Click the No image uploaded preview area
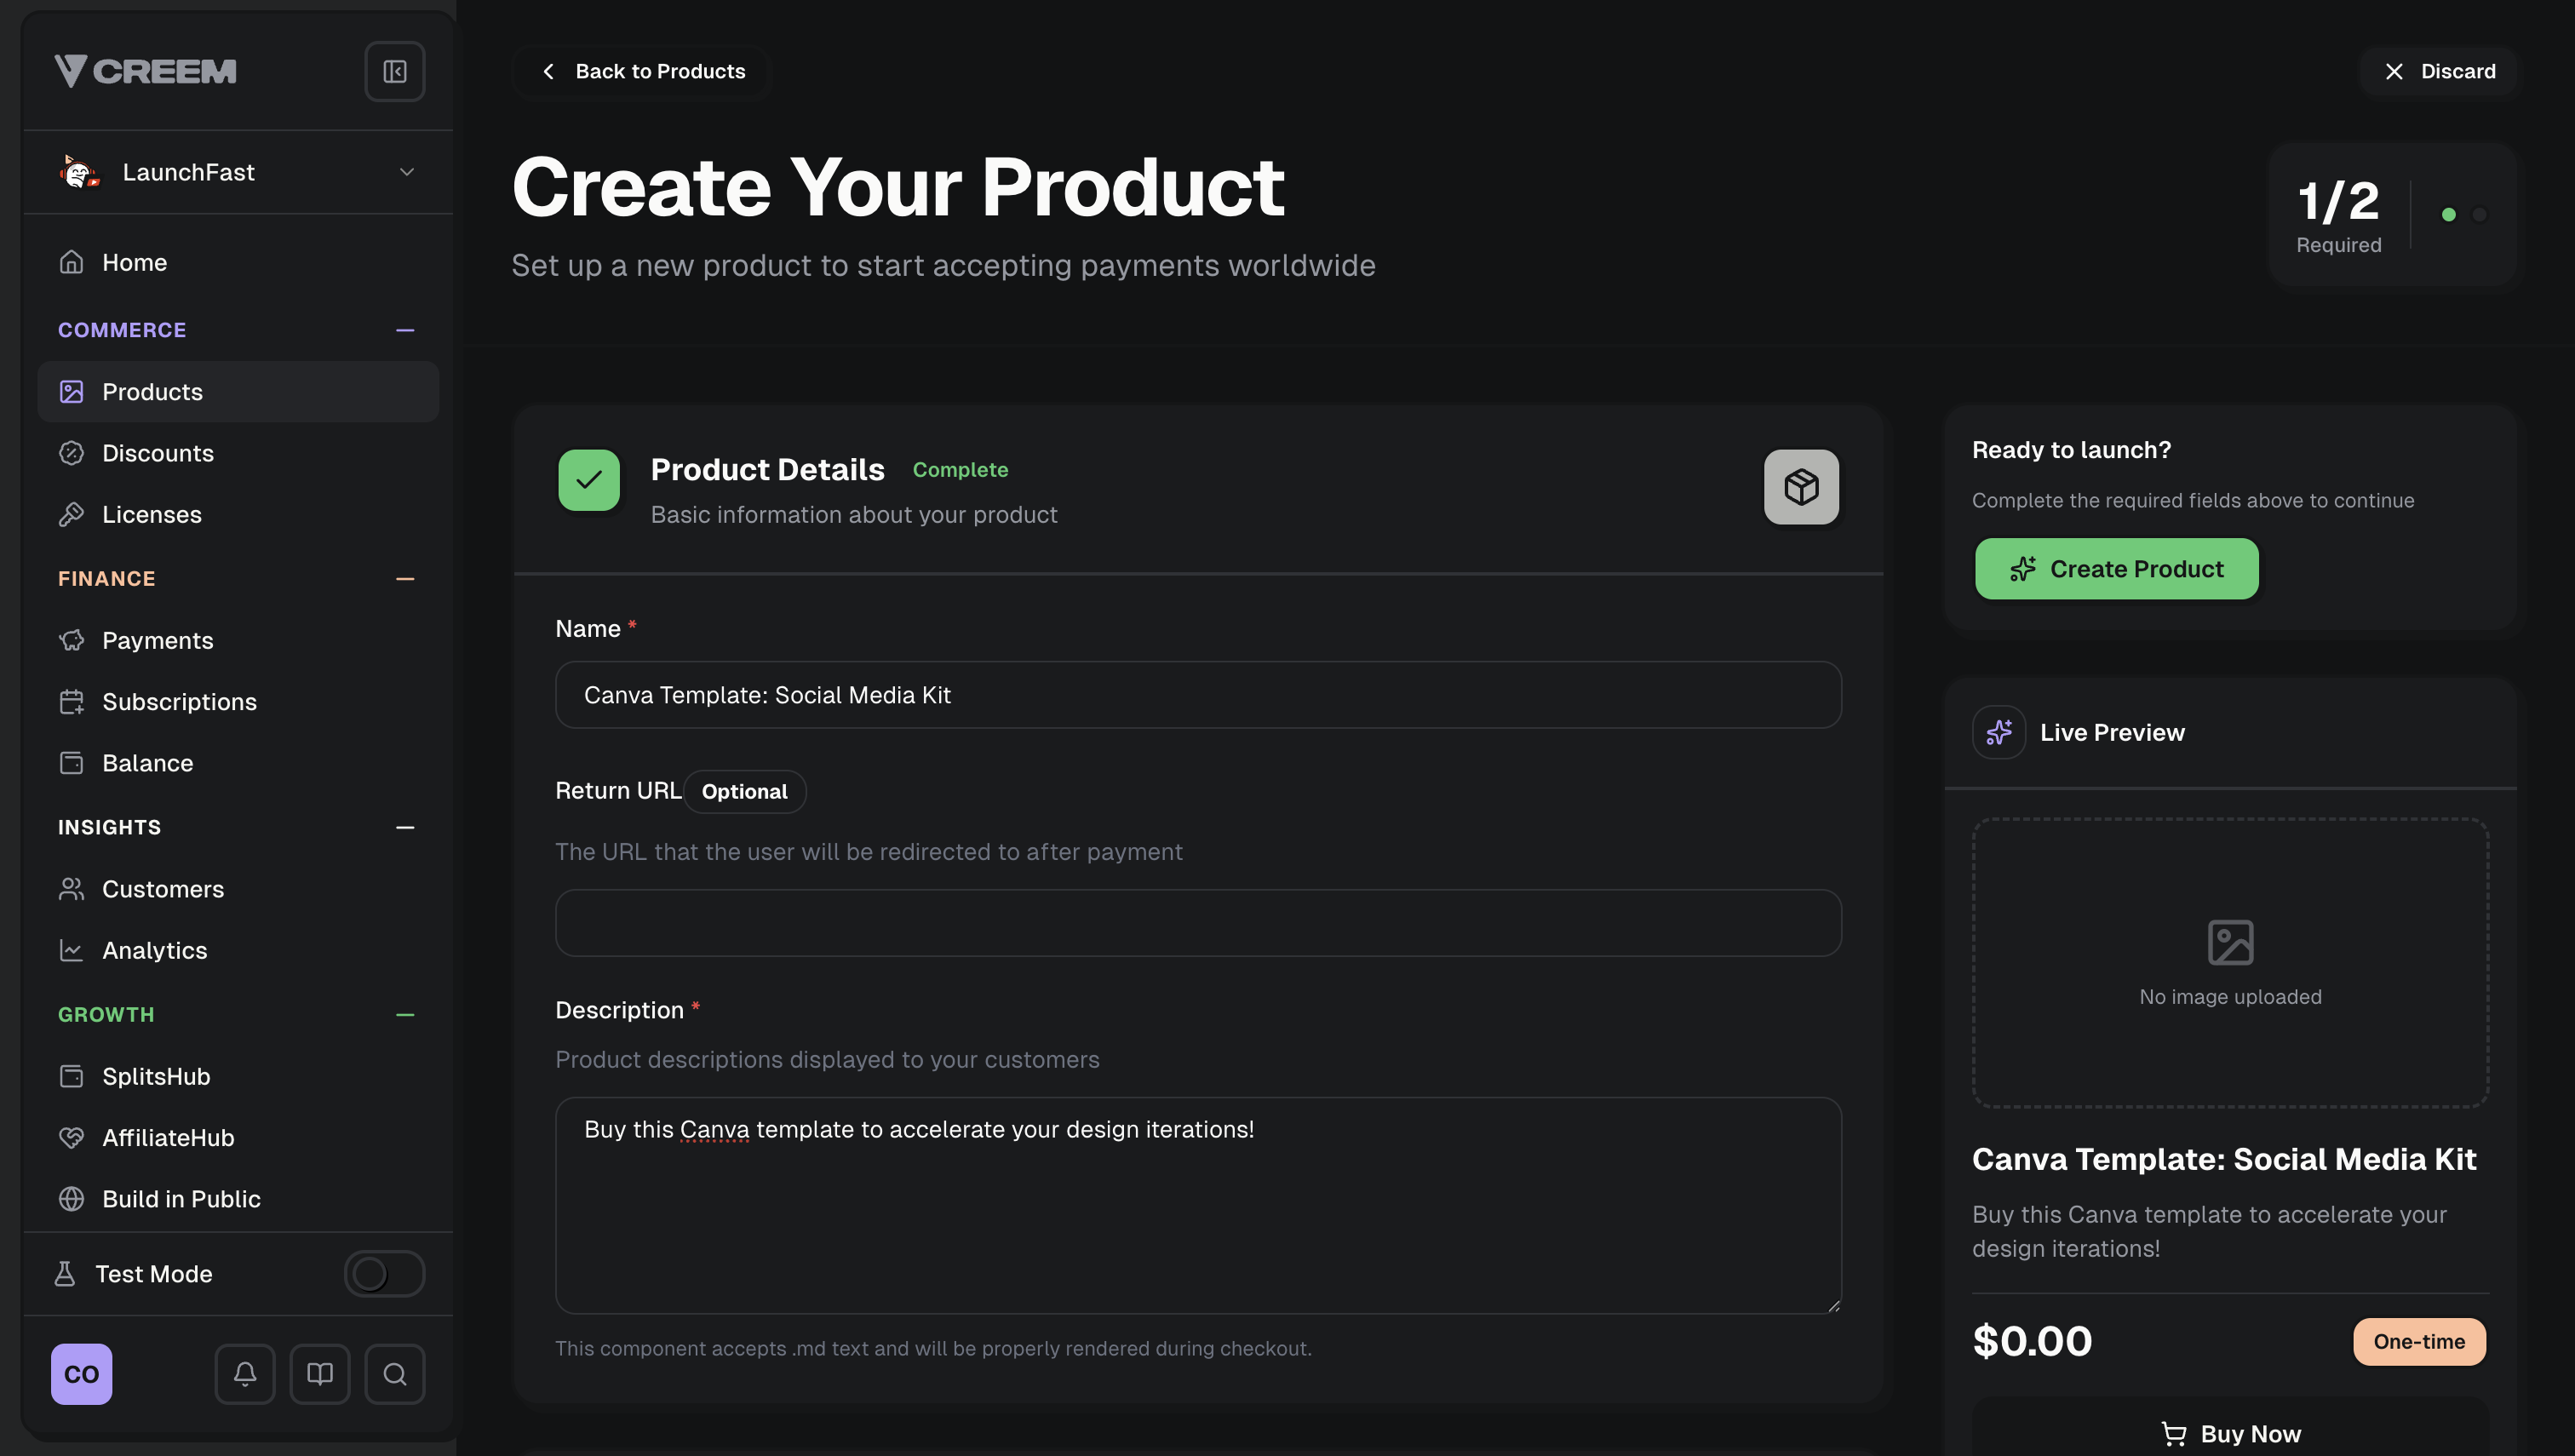This screenshot has height=1456, width=2575. click(2230, 963)
